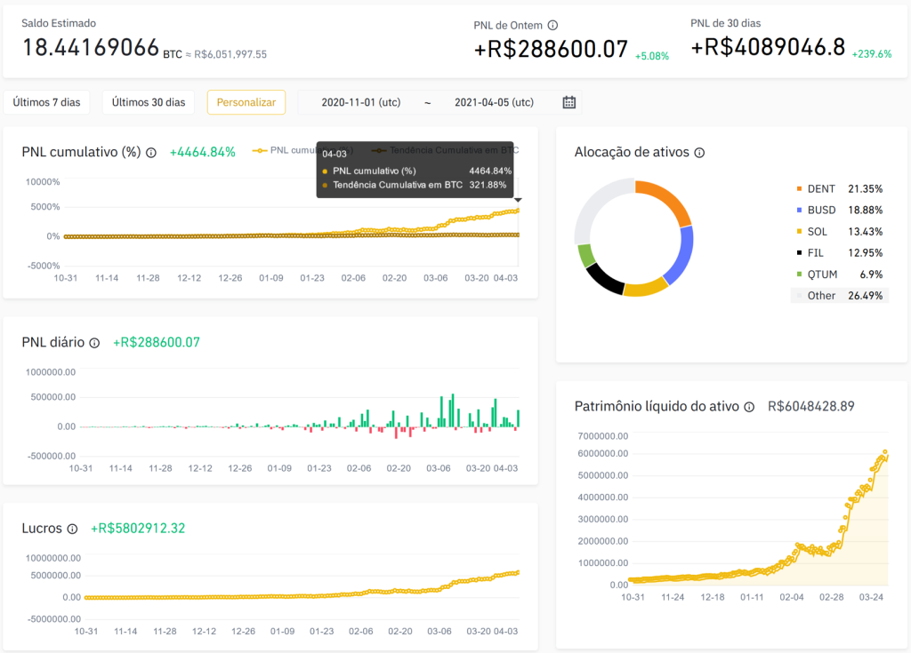Viewport: 911px width, 653px height.
Task: Switch to the Últimos 30 dias period
Action: [x=149, y=102]
